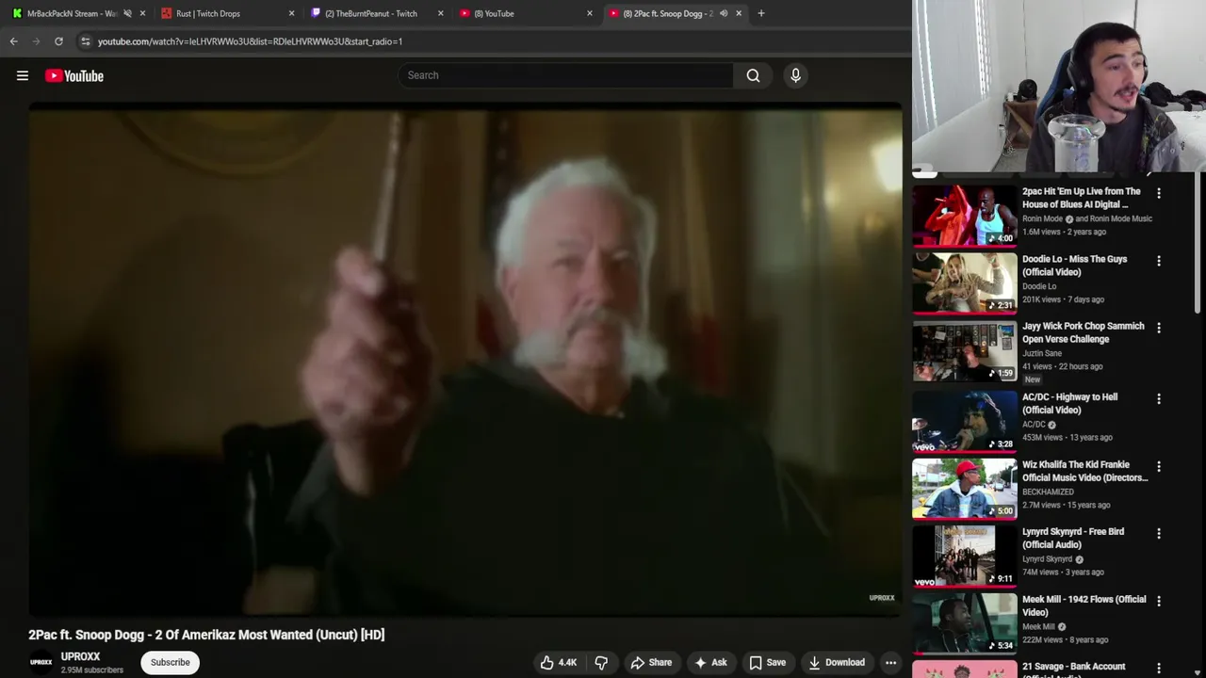Click the video title 2 Of Amerikaz Most Wanted
The height and width of the screenshot is (678, 1206).
point(206,635)
